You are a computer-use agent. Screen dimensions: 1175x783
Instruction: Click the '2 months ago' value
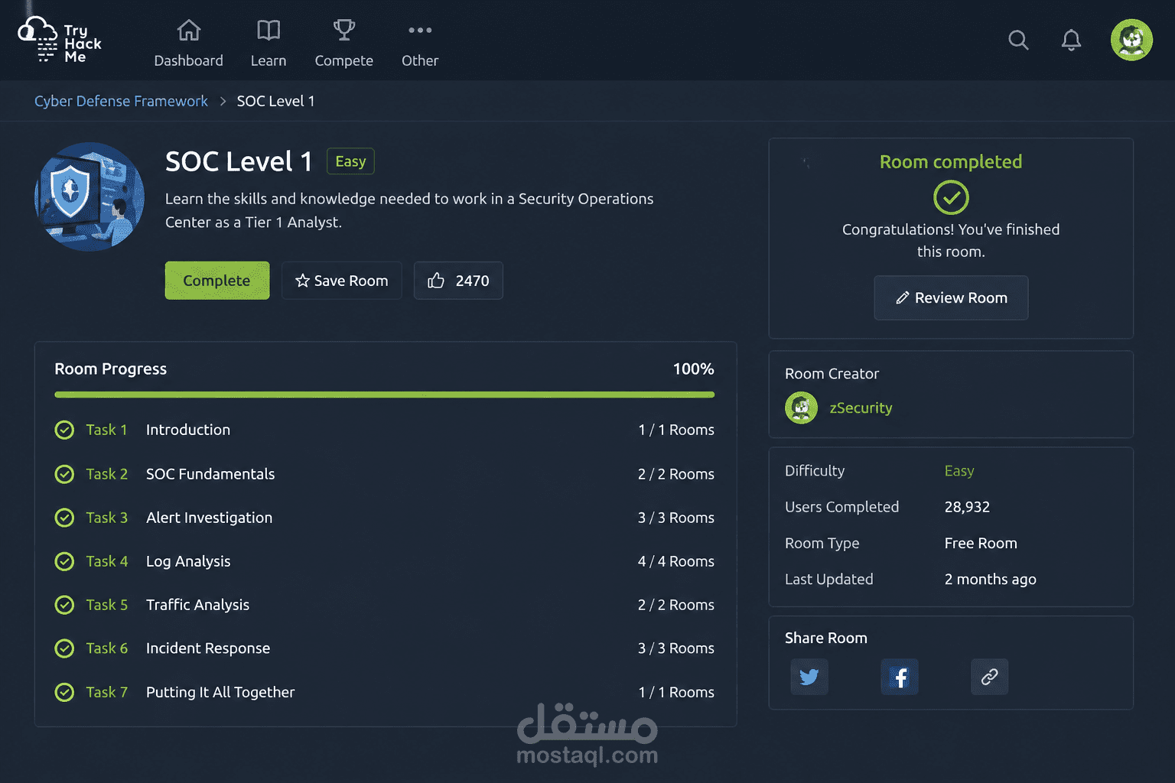[x=990, y=579]
